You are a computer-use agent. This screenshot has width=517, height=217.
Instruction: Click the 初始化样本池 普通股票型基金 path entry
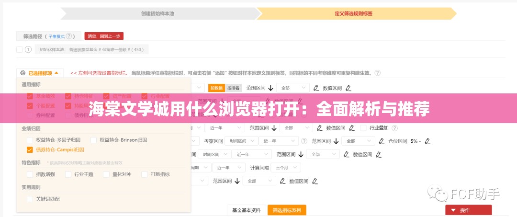92,50
